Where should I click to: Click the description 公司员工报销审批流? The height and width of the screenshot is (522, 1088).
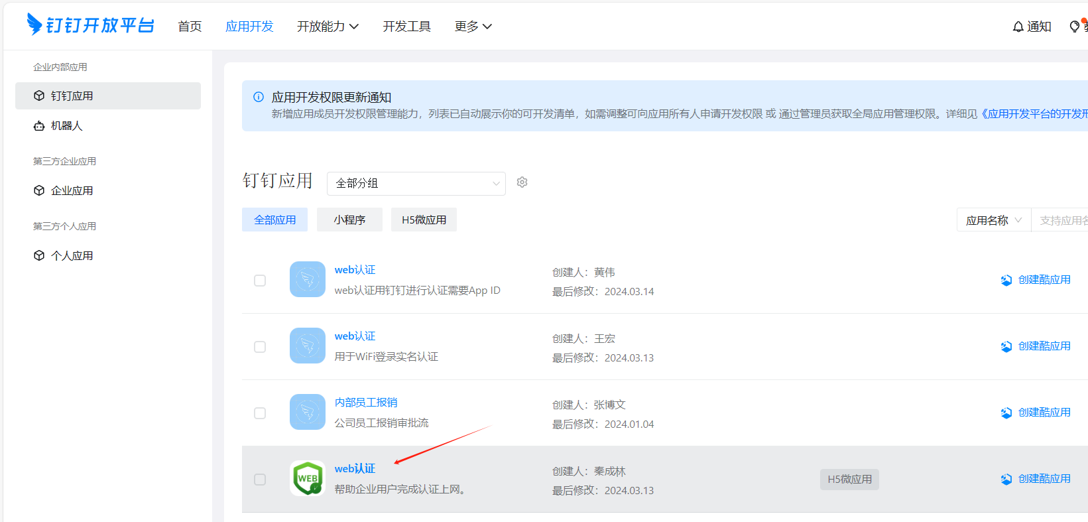381,423
